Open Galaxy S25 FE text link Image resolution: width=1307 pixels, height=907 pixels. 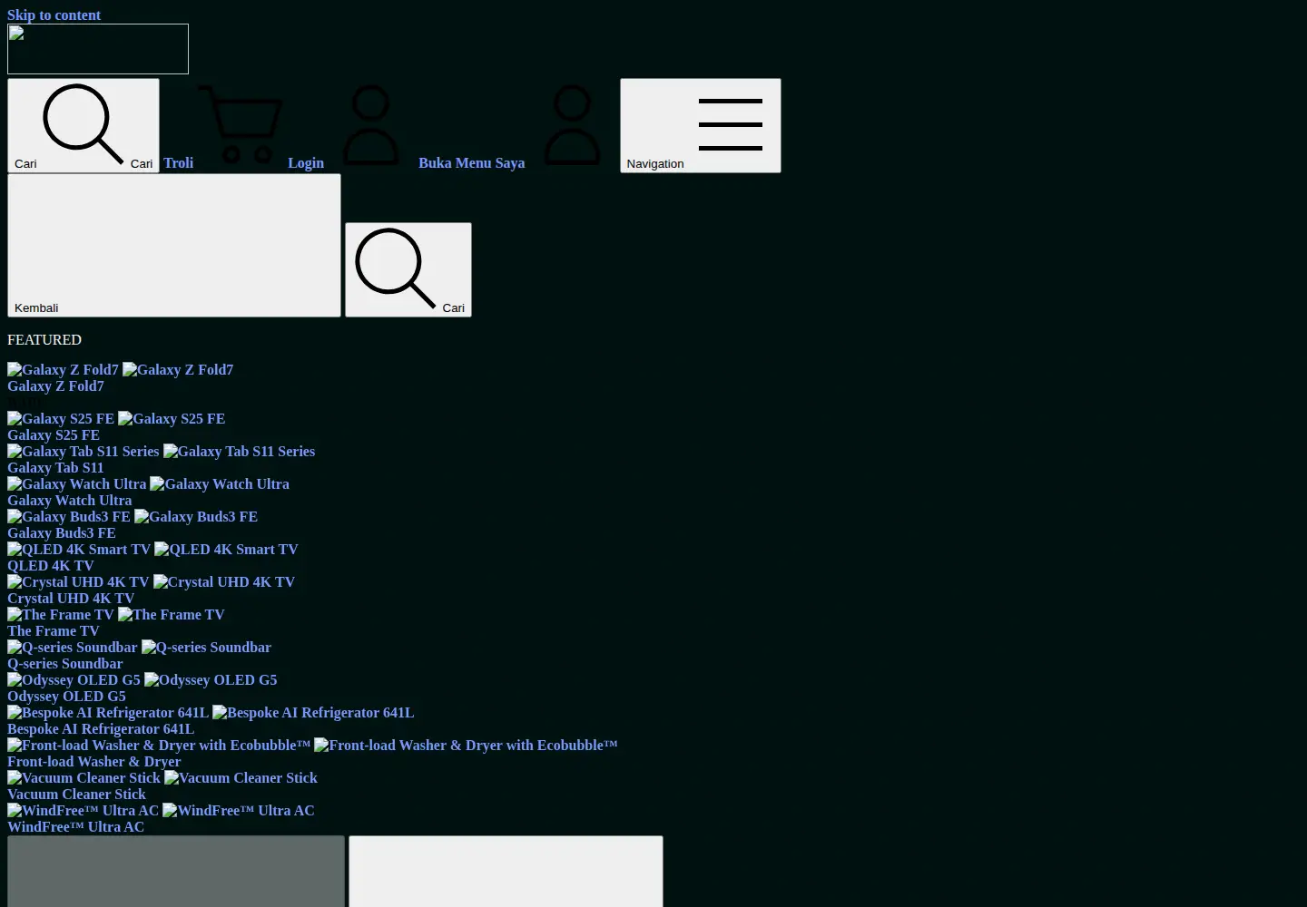pyautogui.click(x=54, y=435)
